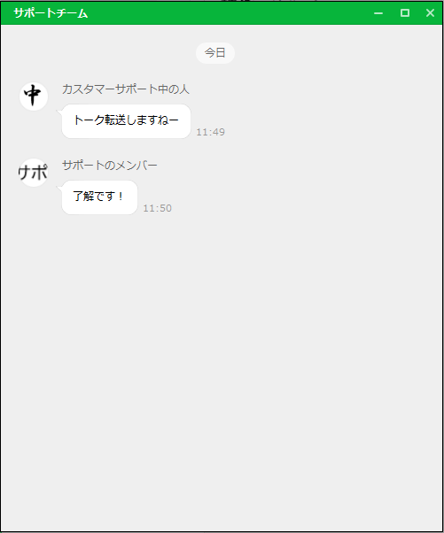Select the トーク転送しますねー message bubble

pyautogui.click(x=126, y=121)
